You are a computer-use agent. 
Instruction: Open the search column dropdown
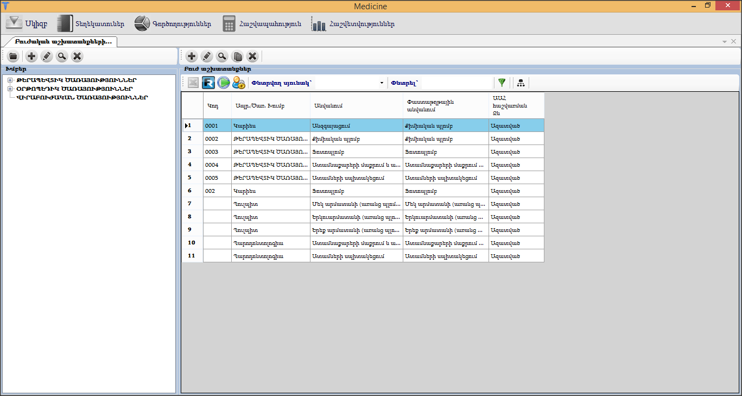coord(382,83)
